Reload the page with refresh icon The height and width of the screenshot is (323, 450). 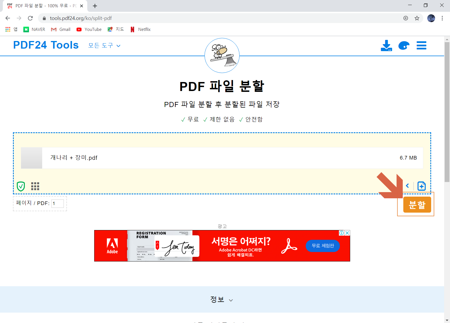(30, 18)
